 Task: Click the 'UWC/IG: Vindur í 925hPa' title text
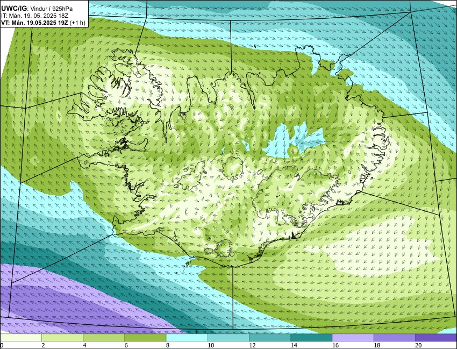[37, 9]
